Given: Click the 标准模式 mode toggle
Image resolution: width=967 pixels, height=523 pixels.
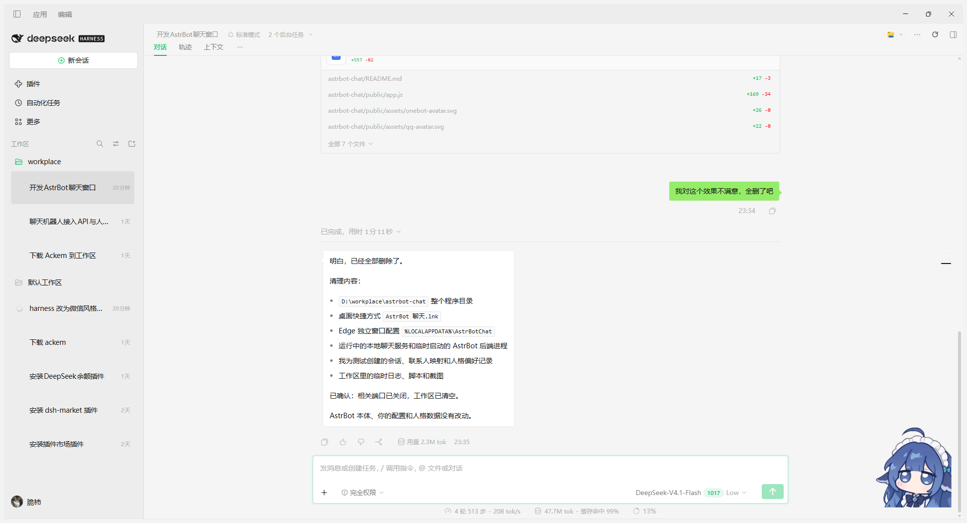Looking at the screenshot, I should [x=244, y=34].
